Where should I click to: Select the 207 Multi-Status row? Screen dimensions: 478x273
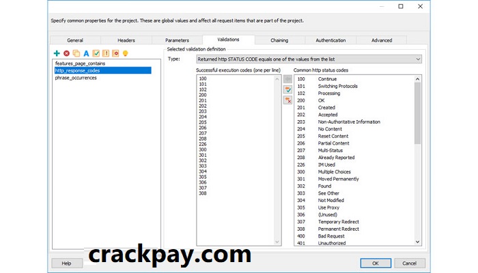coord(354,150)
